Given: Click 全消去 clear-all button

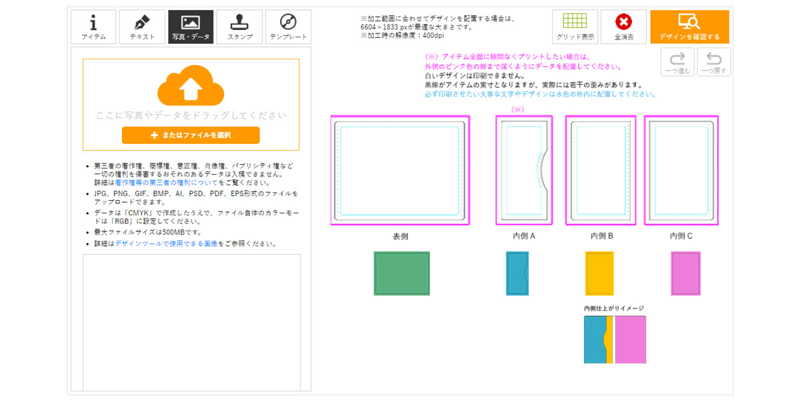Looking at the screenshot, I should pyautogui.click(x=623, y=27).
